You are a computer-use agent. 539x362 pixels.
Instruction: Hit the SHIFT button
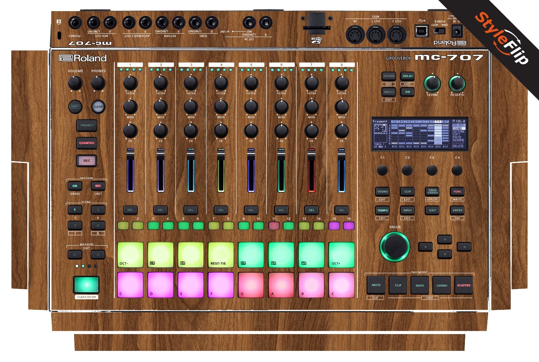pyautogui.click(x=75, y=107)
